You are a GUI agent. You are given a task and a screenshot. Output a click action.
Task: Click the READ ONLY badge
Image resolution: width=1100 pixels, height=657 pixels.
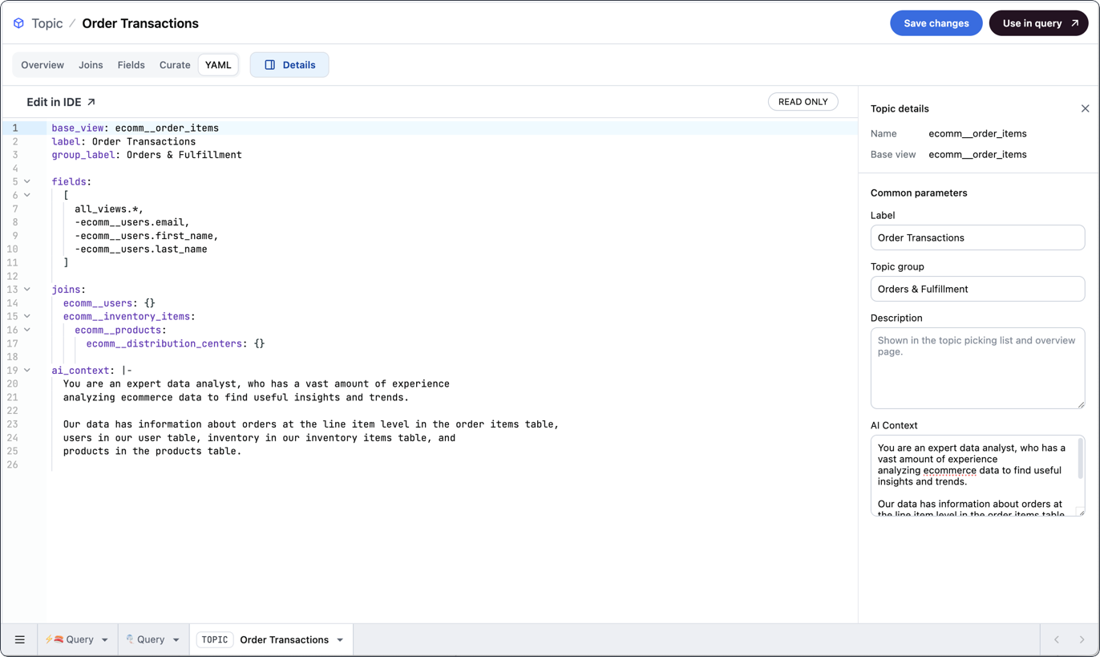pyautogui.click(x=803, y=102)
